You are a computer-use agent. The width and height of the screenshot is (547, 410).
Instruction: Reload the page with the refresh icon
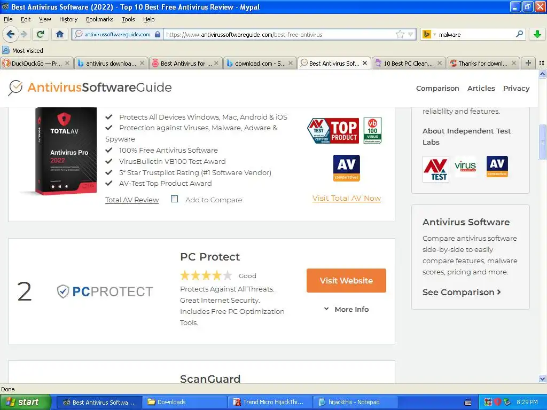coord(41,34)
